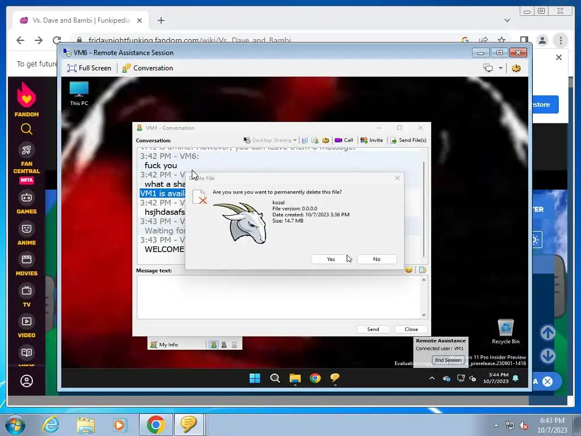
Task: Open File Explorer on remote taskbar
Action: (x=295, y=378)
